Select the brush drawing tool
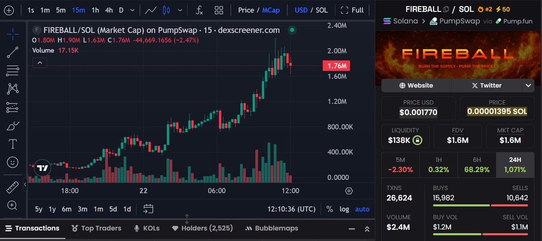The width and height of the screenshot is (542, 241). [13, 126]
